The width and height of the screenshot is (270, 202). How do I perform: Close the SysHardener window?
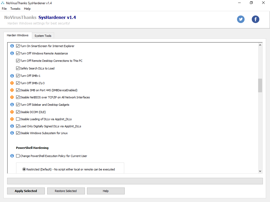[x=263, y=3]
